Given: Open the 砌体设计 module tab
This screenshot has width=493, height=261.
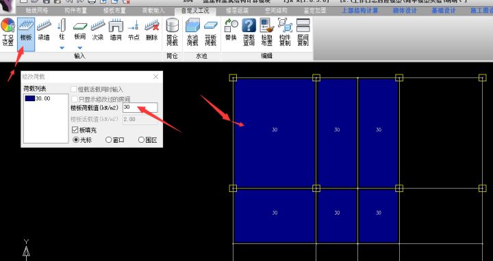Looking at the screenshot, I should [405, 11].
